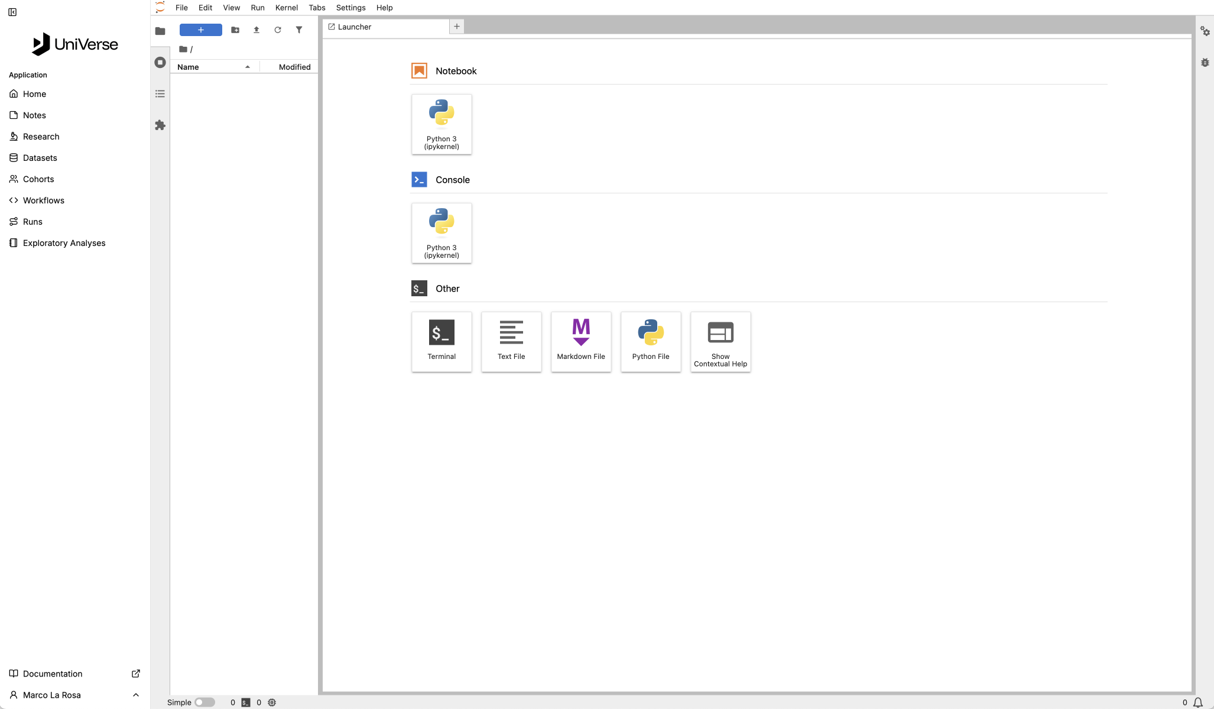
Task: Open the property inspector gears icon
Action: [1205, 31]
